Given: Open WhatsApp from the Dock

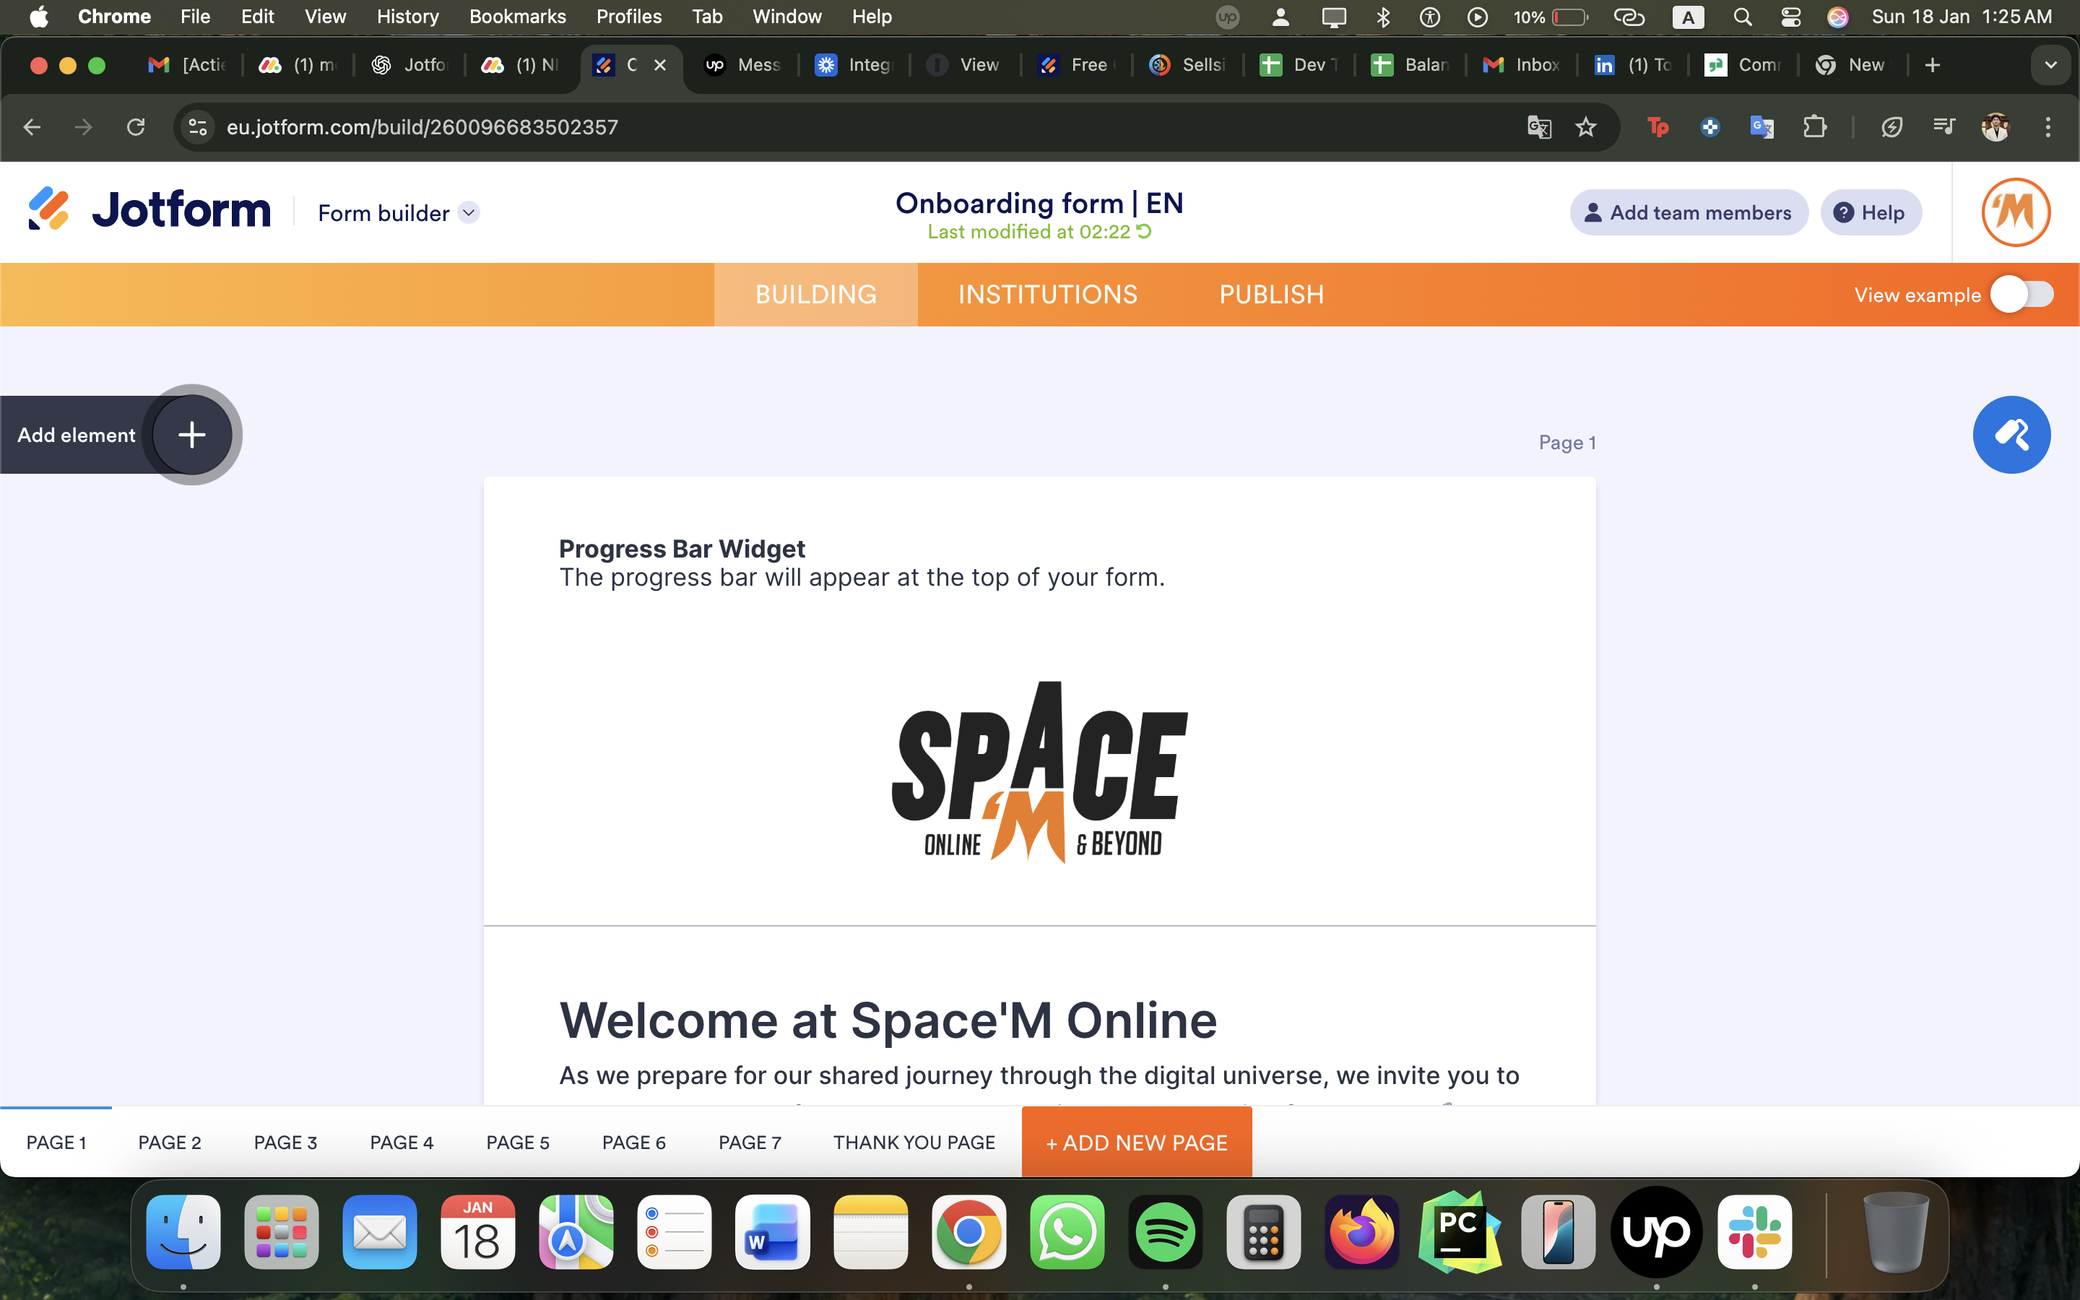Looking at the screenshot, I should pyautogui.click(x=1067, y=1232).
